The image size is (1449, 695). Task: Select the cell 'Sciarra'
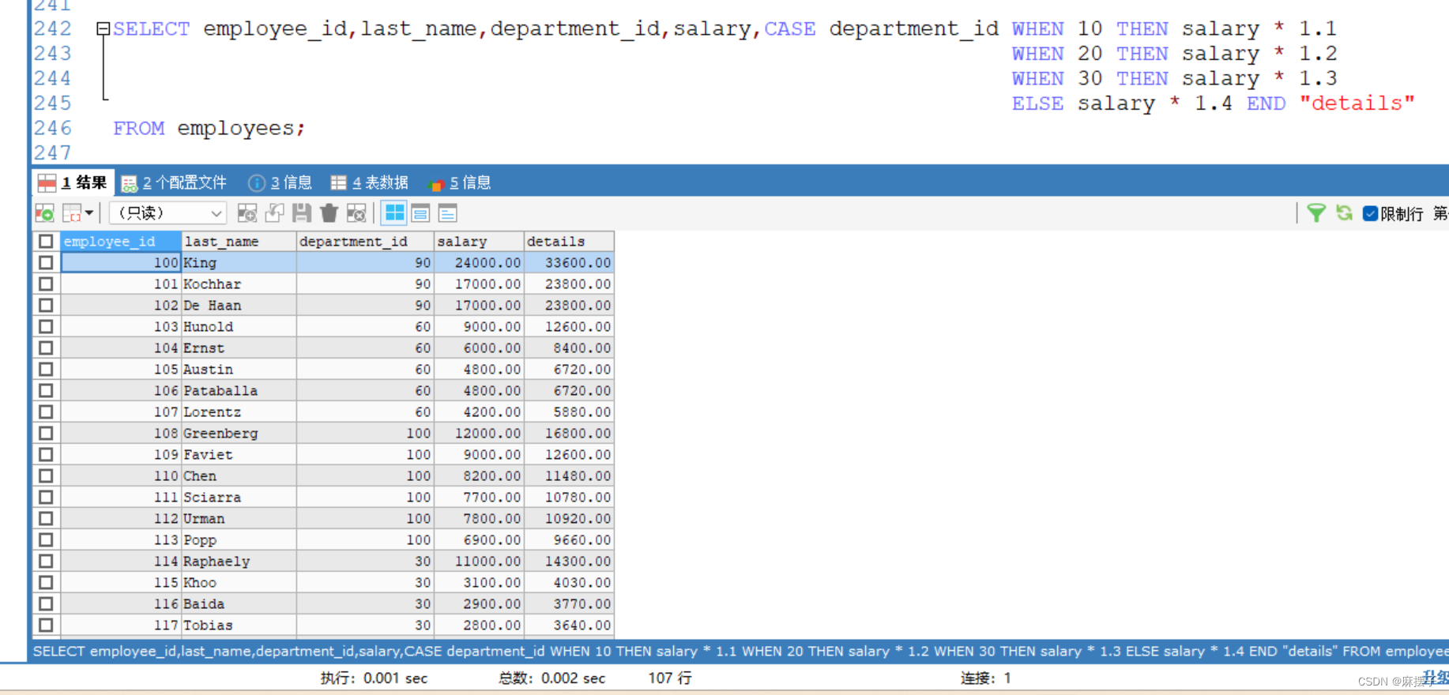coord(239,497)
